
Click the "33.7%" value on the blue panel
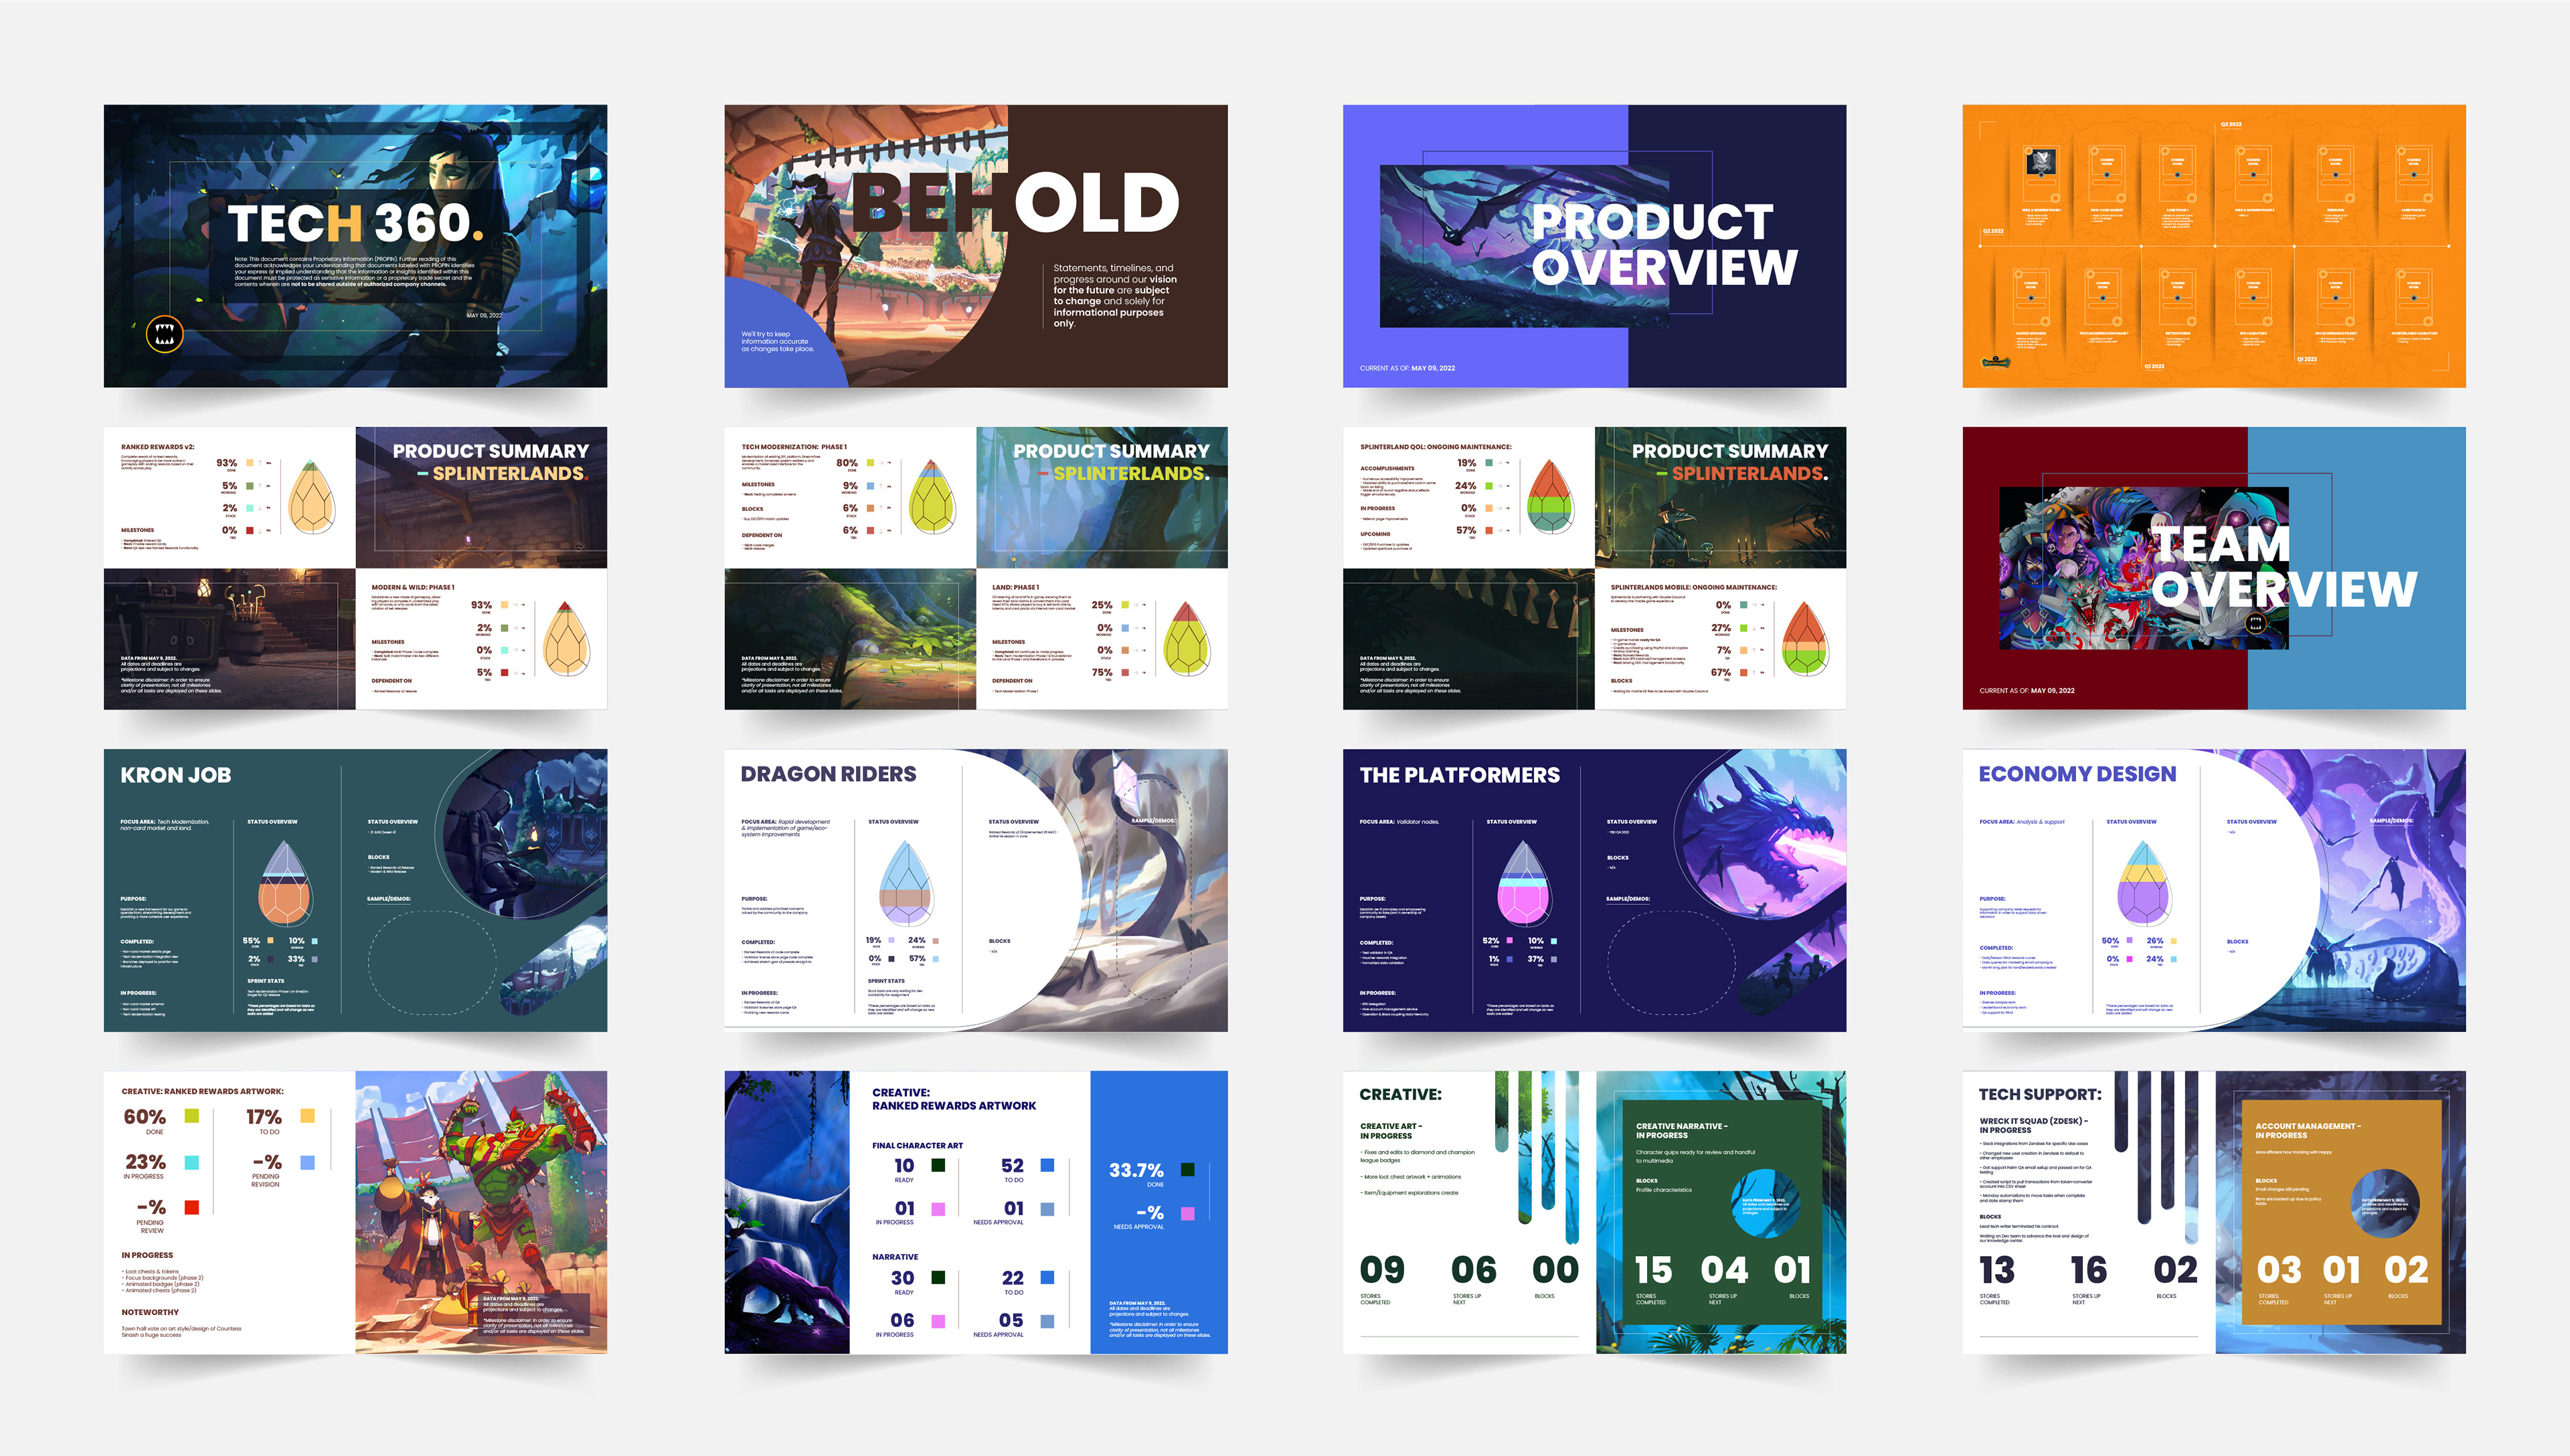1136,1170
